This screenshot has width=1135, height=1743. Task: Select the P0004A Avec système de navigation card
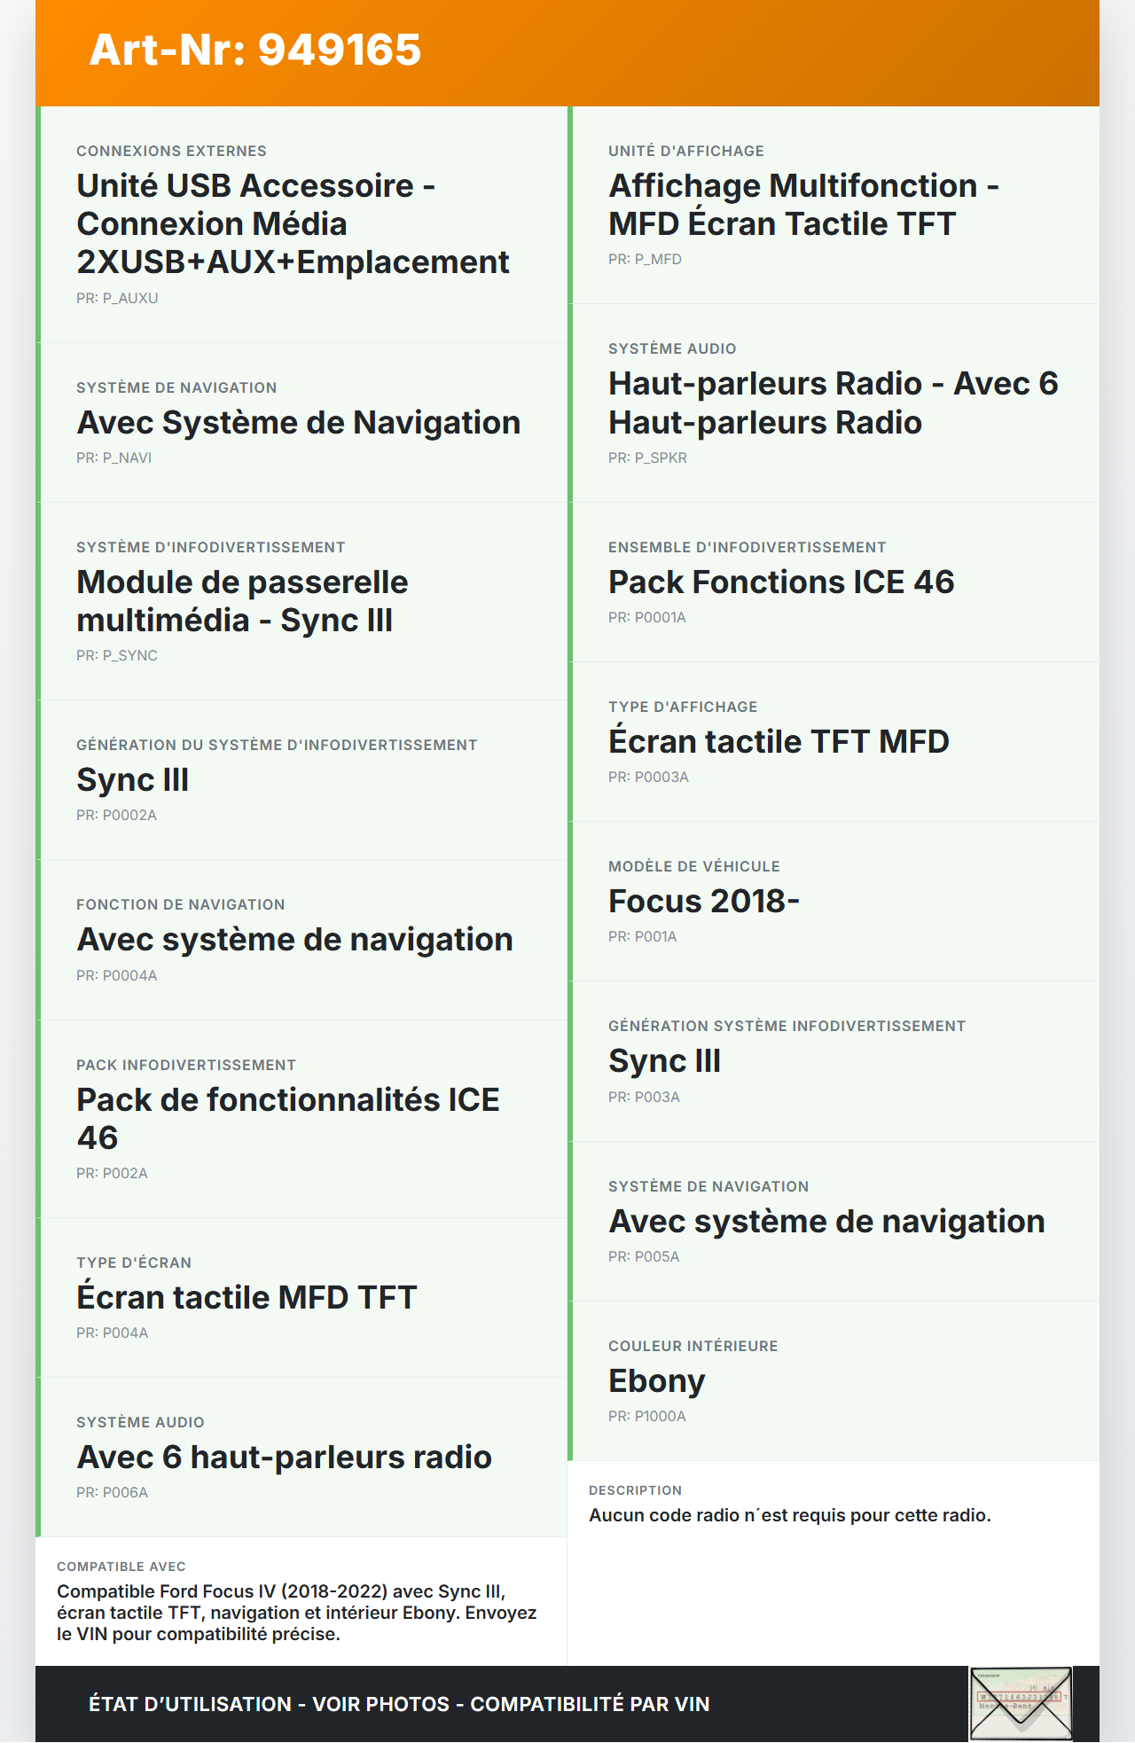coord(301,940)
